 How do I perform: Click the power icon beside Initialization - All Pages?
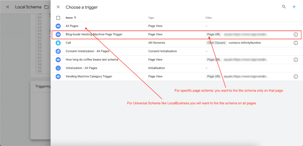[58, 68]
